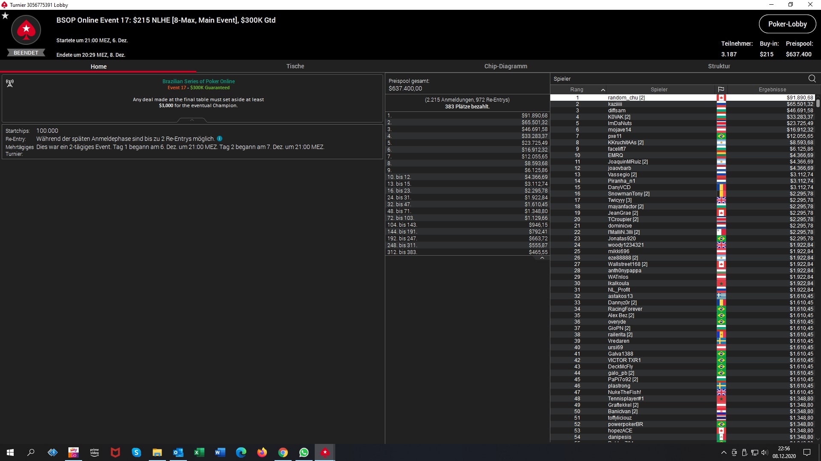Click into the Spieler search field
The width and height of the screenshot is (821, 461).
678,79
